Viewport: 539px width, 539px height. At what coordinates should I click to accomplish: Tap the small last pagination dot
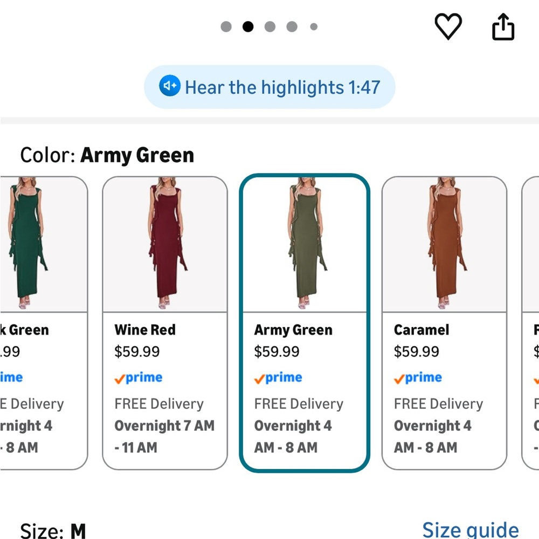point(314,26)
